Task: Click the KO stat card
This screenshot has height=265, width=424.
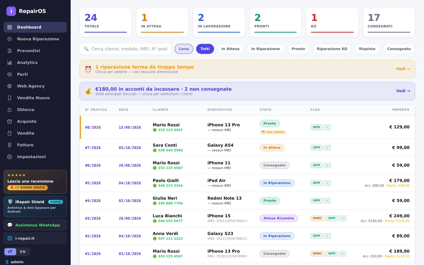Action: coord(332,22)
